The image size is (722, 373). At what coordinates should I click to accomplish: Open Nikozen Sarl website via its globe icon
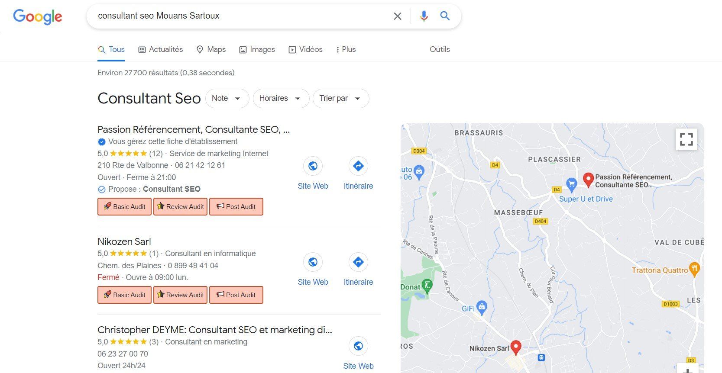coord(313,262)
